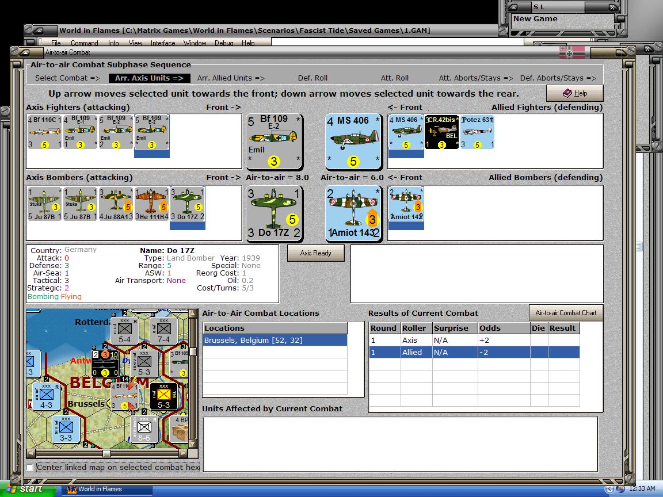Viewport: 663px width, 497px height.
Task: Click the Belgian 5-3 yellow unit on map
Action: [x=163, y=396]
